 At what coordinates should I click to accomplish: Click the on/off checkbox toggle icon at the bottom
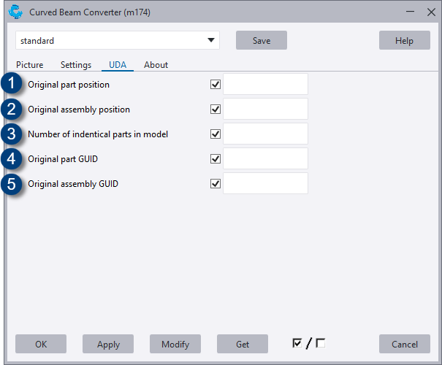click(x=308, y=344)
